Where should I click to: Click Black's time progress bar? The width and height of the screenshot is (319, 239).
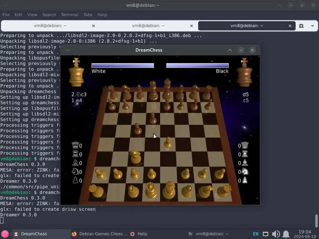pyautogui.click(x=197, y=65)
